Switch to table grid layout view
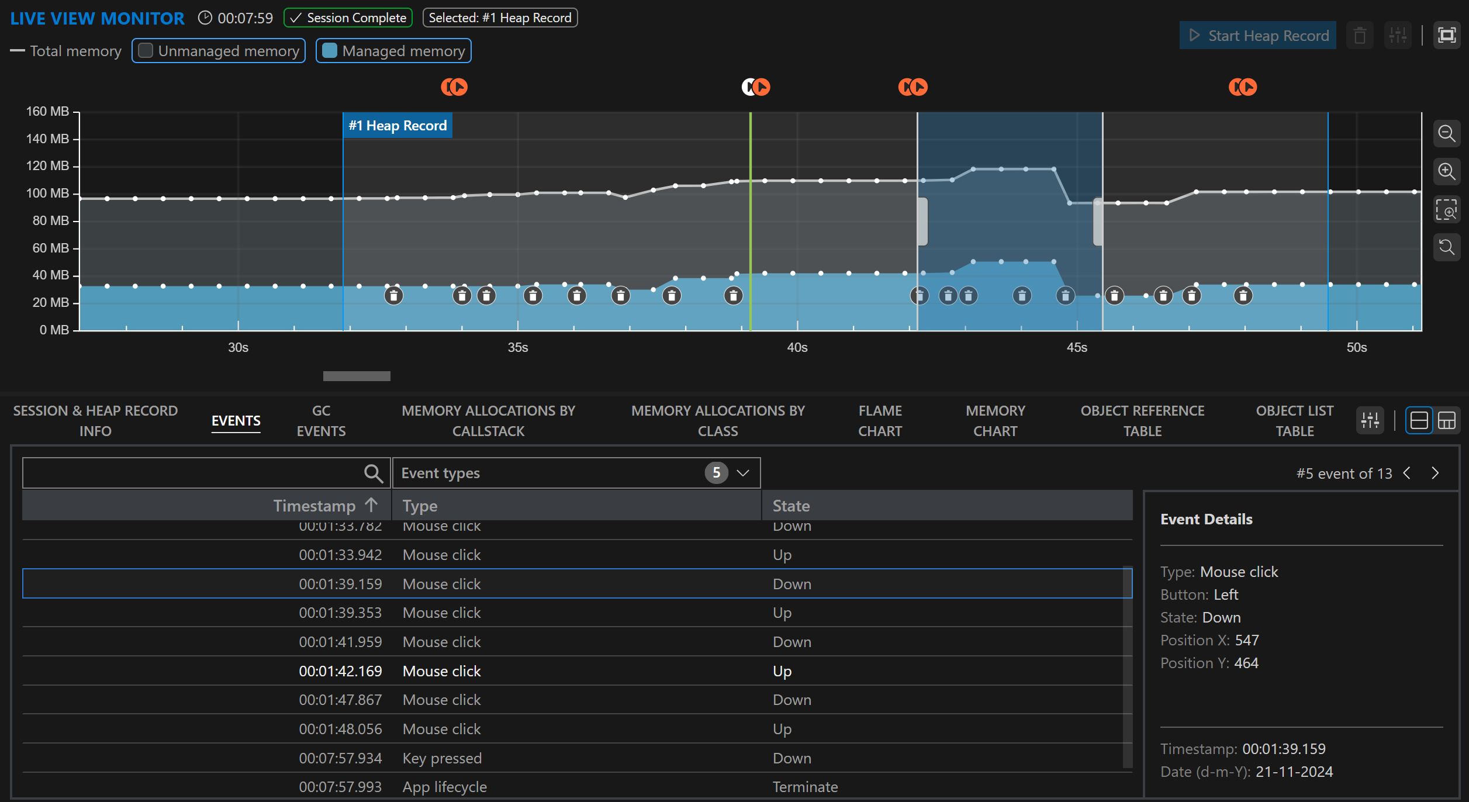This screenshot has width=1469, height=802. (x=1447, y=420)
